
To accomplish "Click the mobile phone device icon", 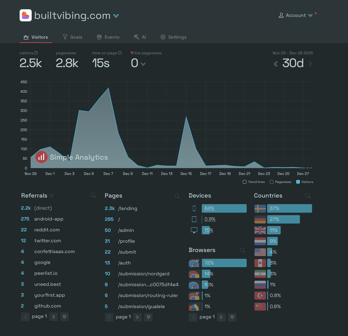I will (x=194, y=208).
